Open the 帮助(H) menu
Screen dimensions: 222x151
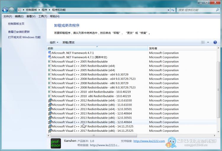tap(55, 16)
